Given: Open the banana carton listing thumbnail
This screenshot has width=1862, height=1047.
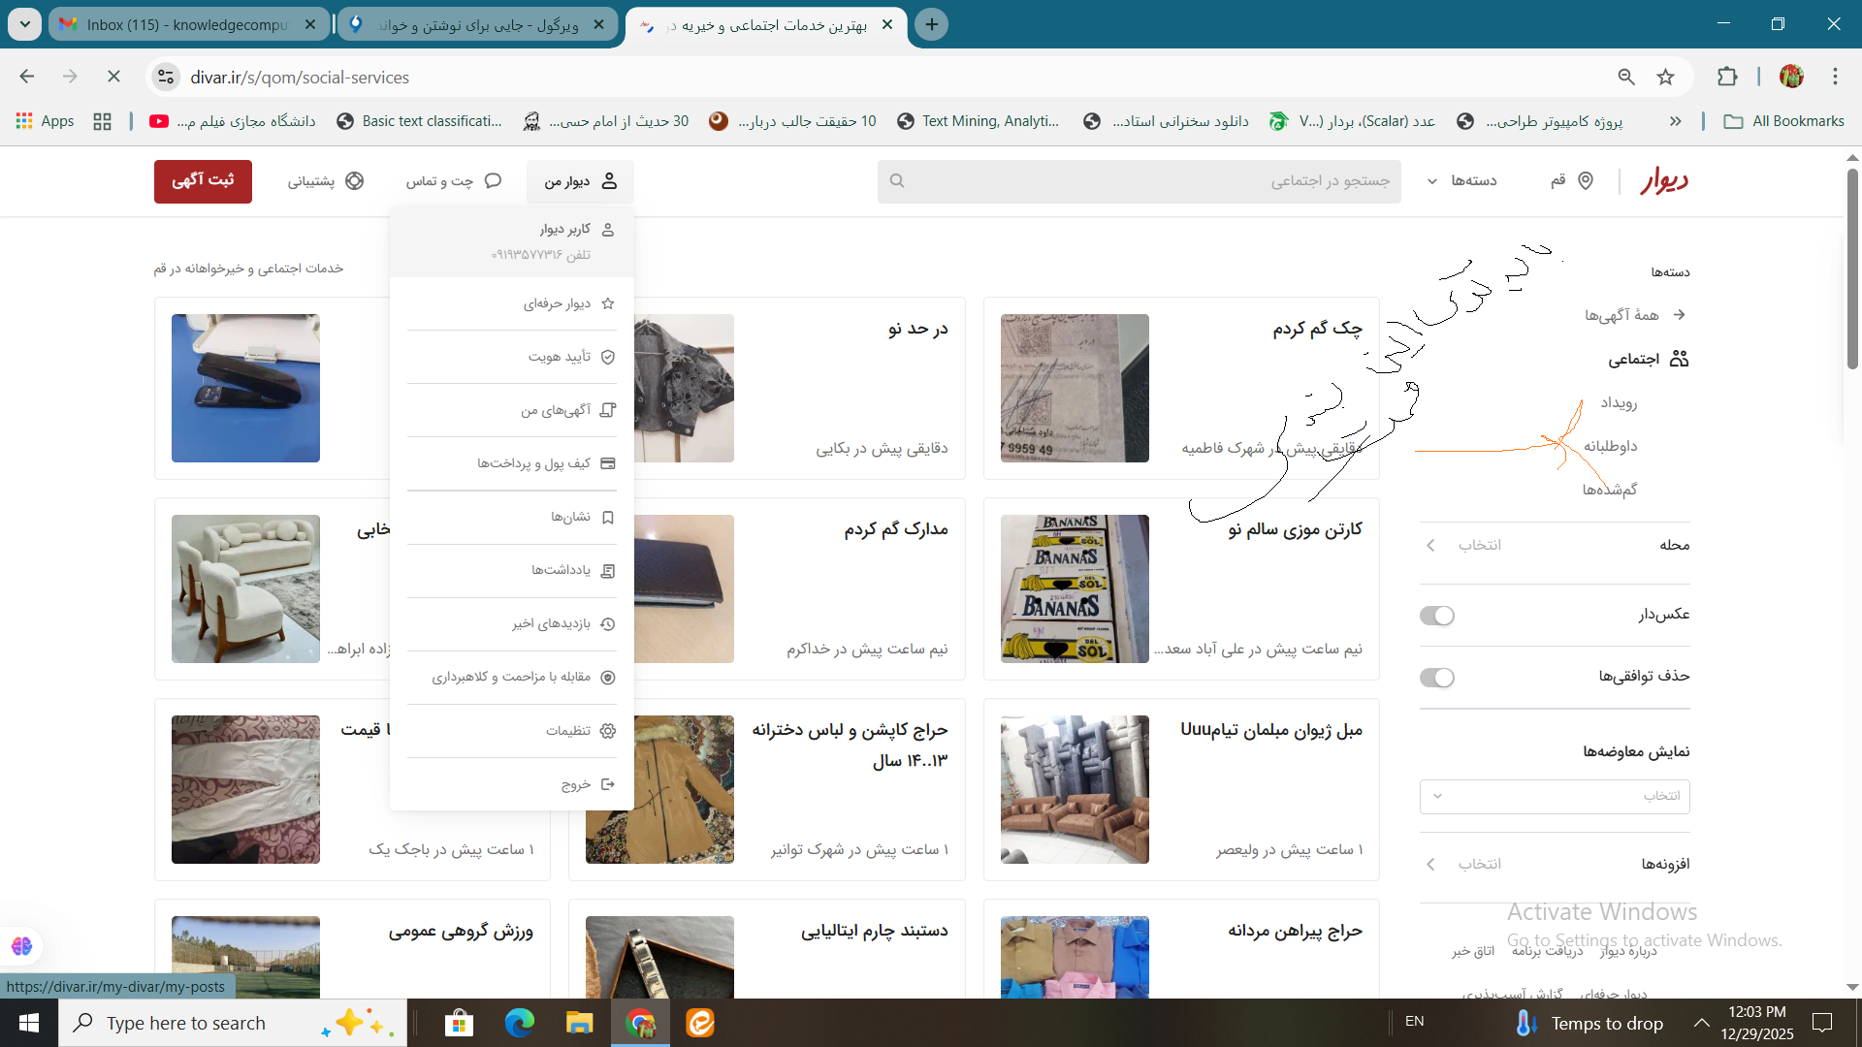Looking at the screenshot, I should click(1074, 588).
